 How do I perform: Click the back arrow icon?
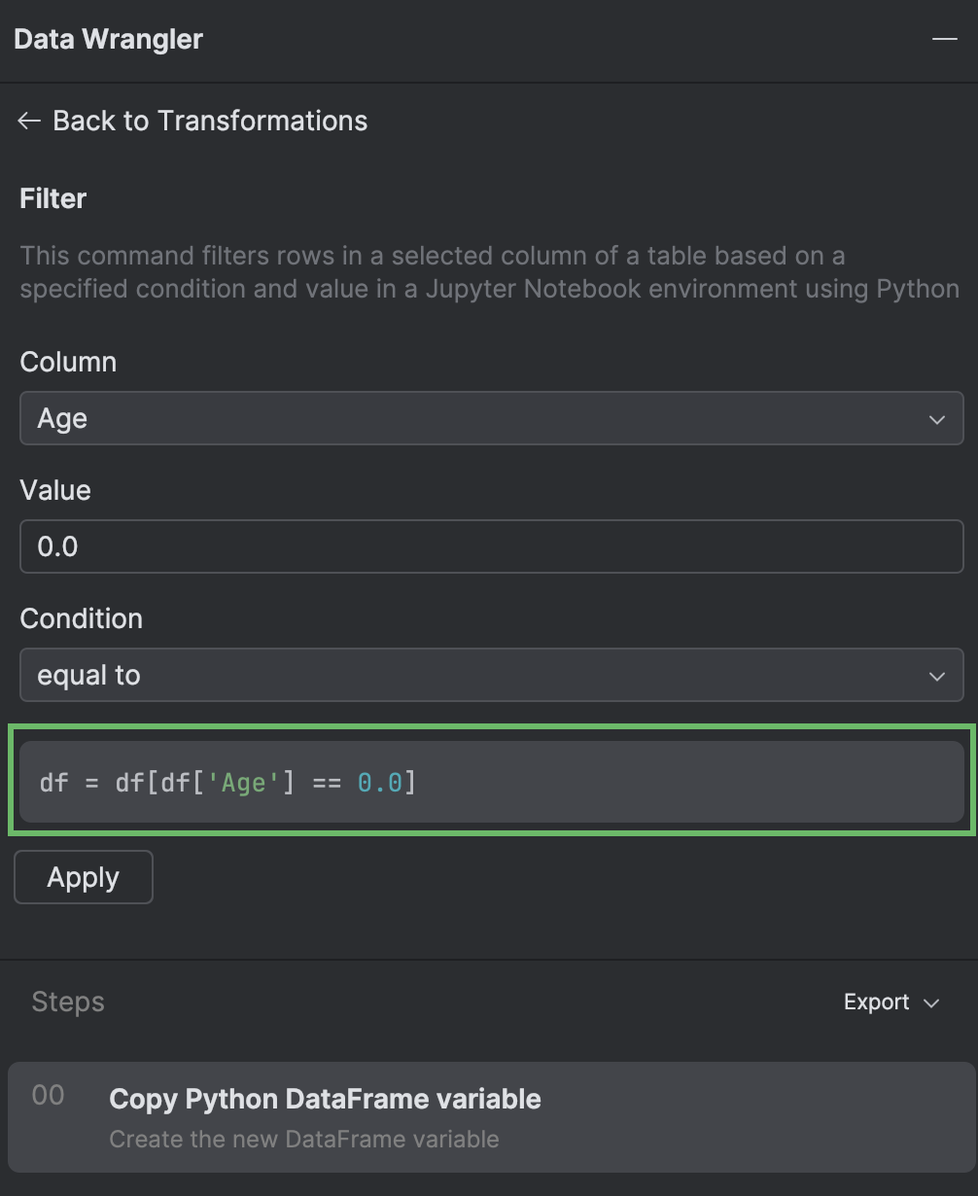coord(28,121)
